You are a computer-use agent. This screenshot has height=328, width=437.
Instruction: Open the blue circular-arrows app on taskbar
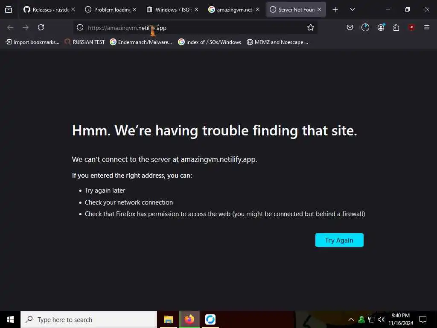210,319
